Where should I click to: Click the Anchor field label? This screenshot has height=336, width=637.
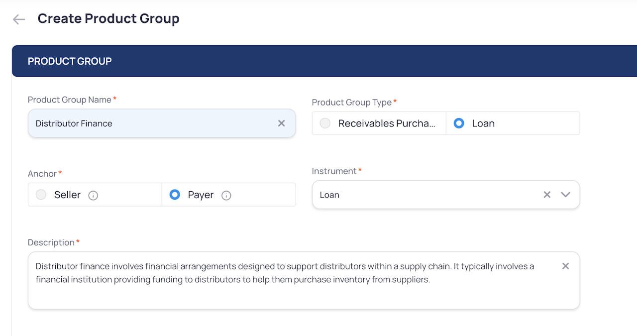42,174
